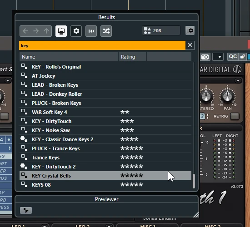
Task: Toggle the Previewer auto-play button
Action: (26, 211)
